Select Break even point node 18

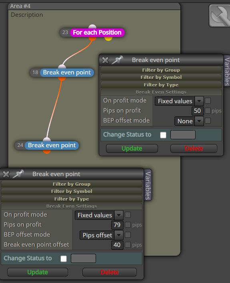click(67, 72)
